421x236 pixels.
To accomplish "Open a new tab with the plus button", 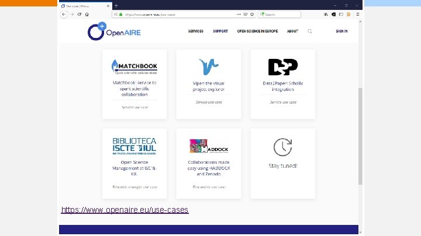I will (116, 6).
